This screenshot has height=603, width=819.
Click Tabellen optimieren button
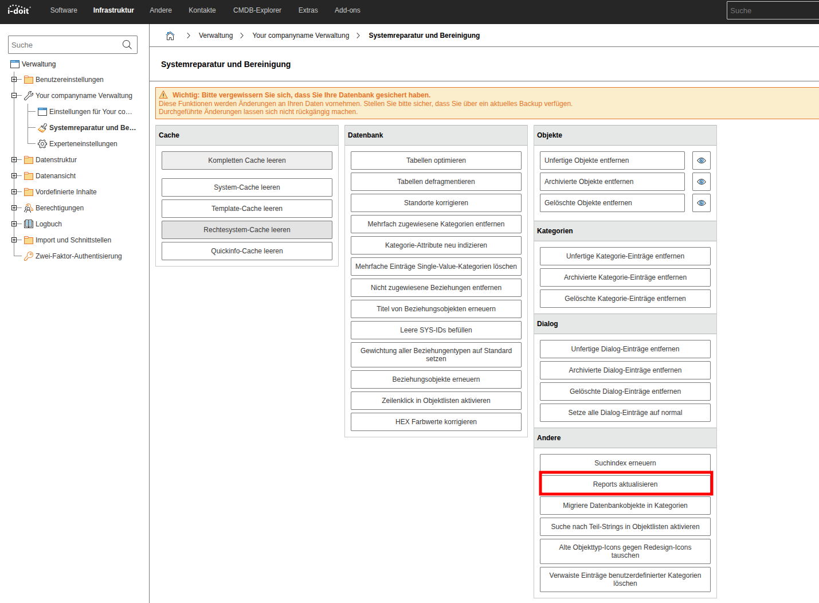click(436, 160)
